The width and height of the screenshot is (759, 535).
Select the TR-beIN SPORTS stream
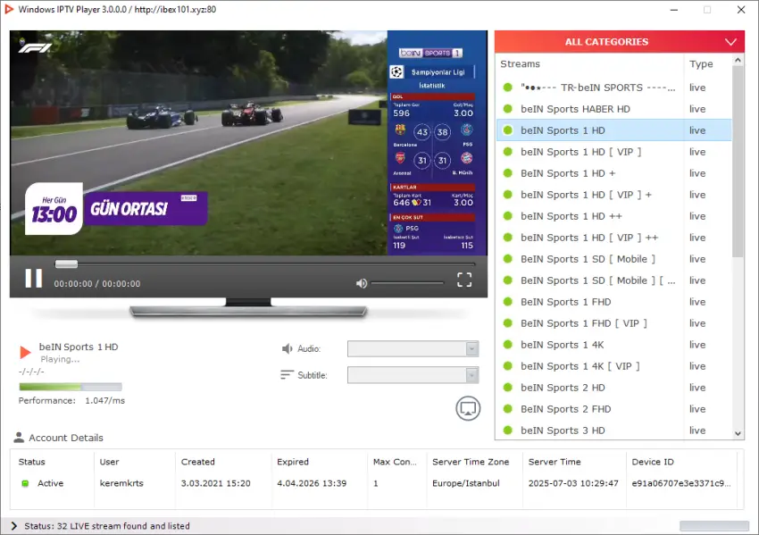pos(613,88)
